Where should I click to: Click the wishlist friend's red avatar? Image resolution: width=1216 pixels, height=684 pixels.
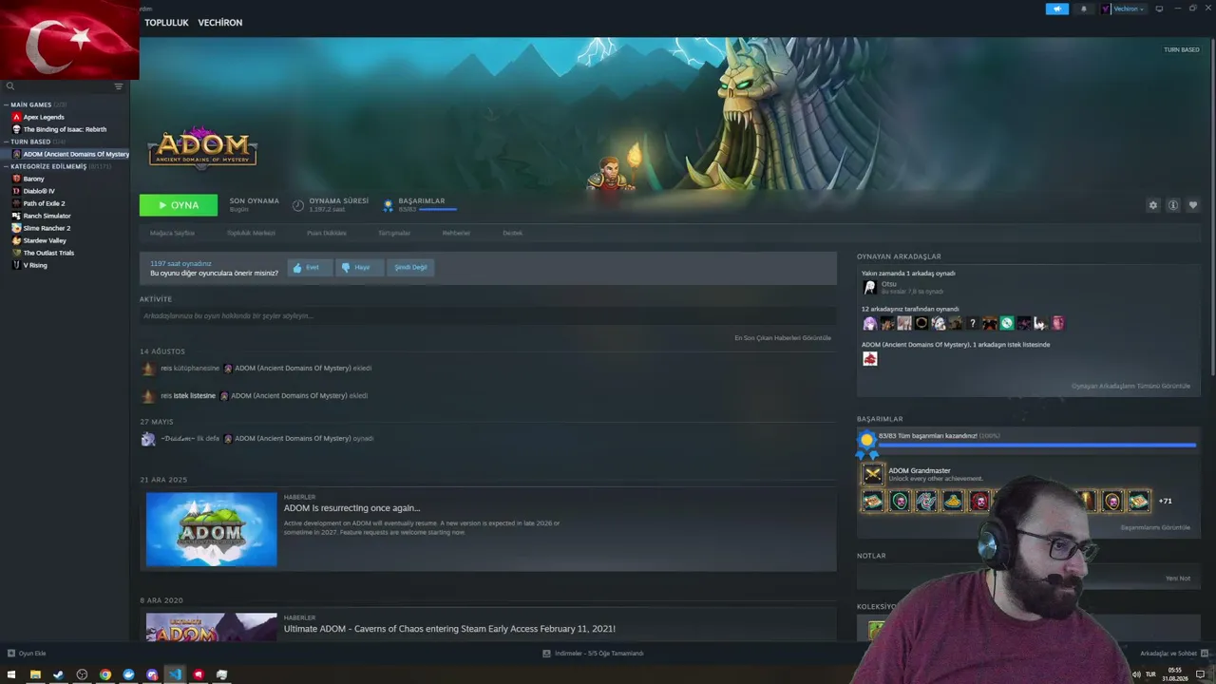tap(869, 358)
